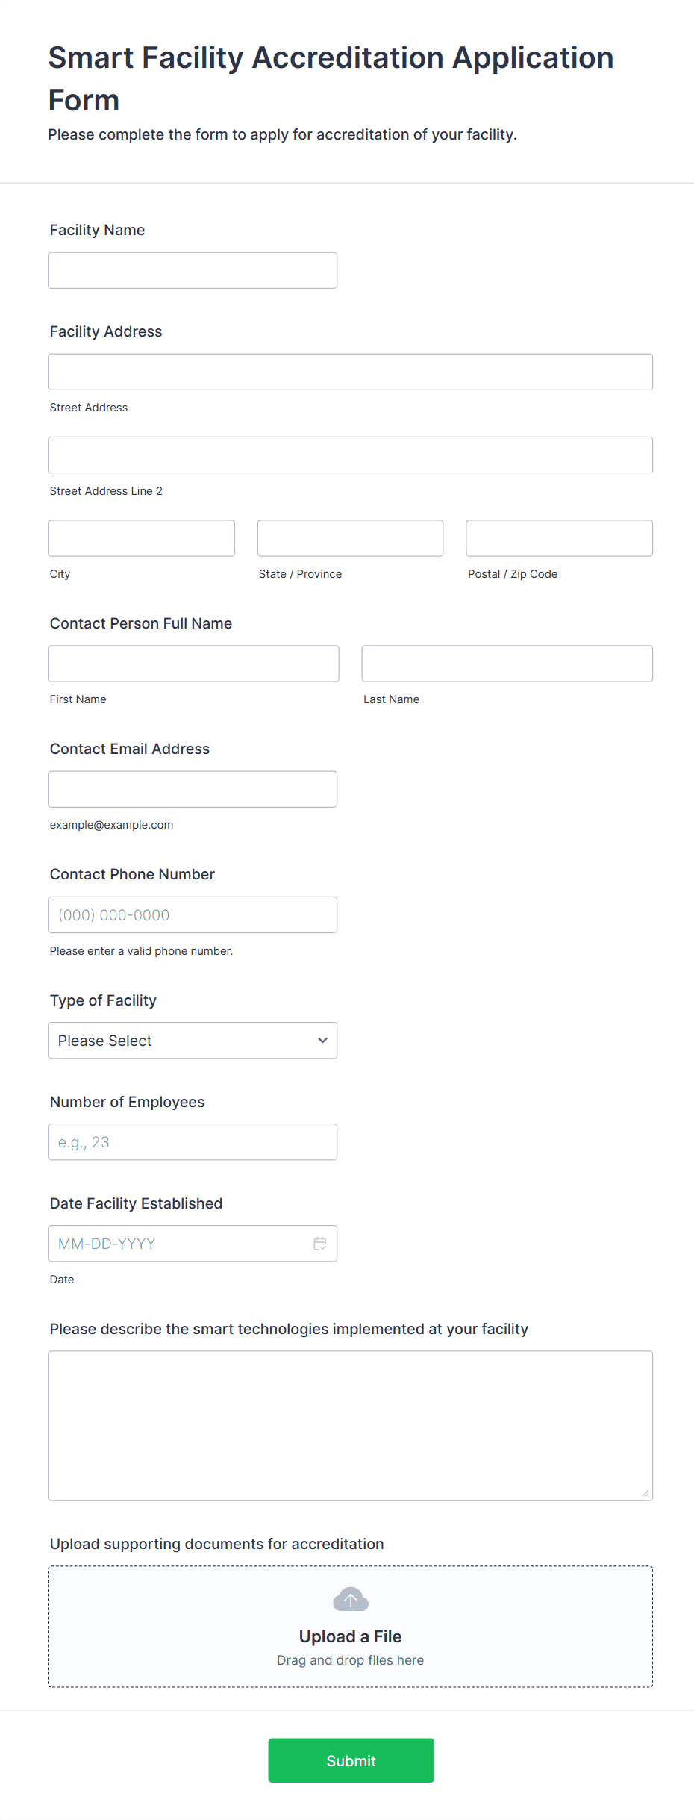The image size is (694, 1820).
Task: Focus the State / Province input
Action: coord(350,538)
